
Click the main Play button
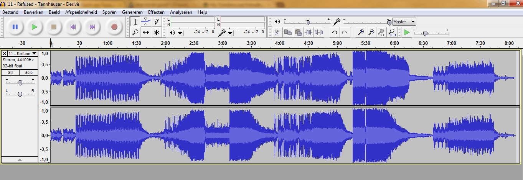(x=35, y=27)
